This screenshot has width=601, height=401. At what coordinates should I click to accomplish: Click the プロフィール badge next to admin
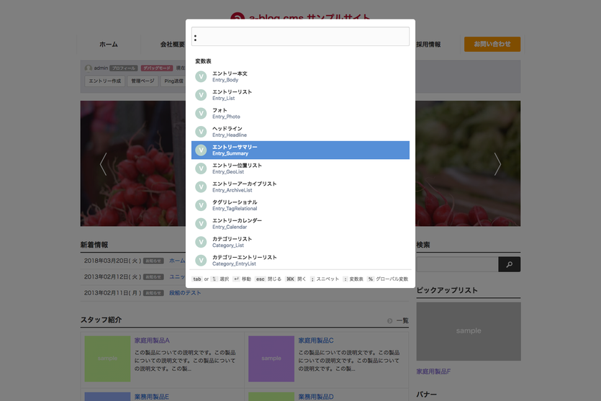pyautogui.click(x=123, y=68)
